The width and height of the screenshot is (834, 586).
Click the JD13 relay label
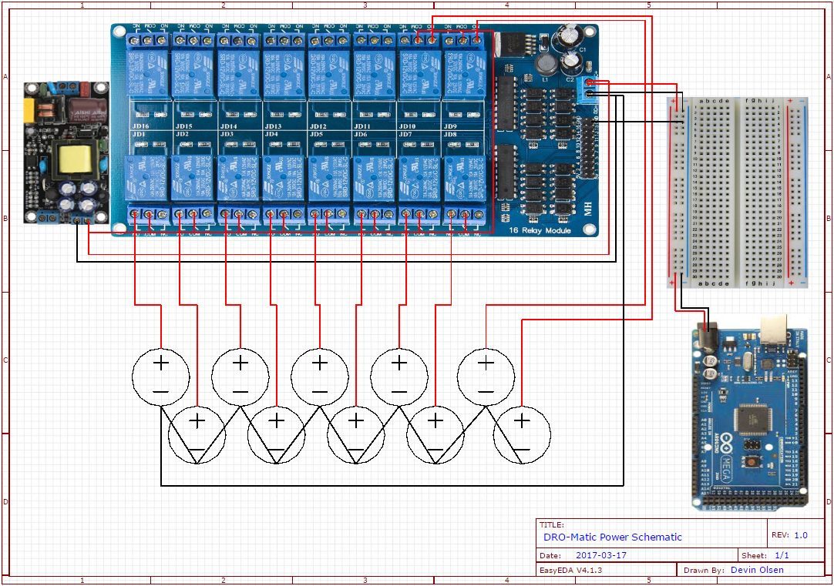274,126
